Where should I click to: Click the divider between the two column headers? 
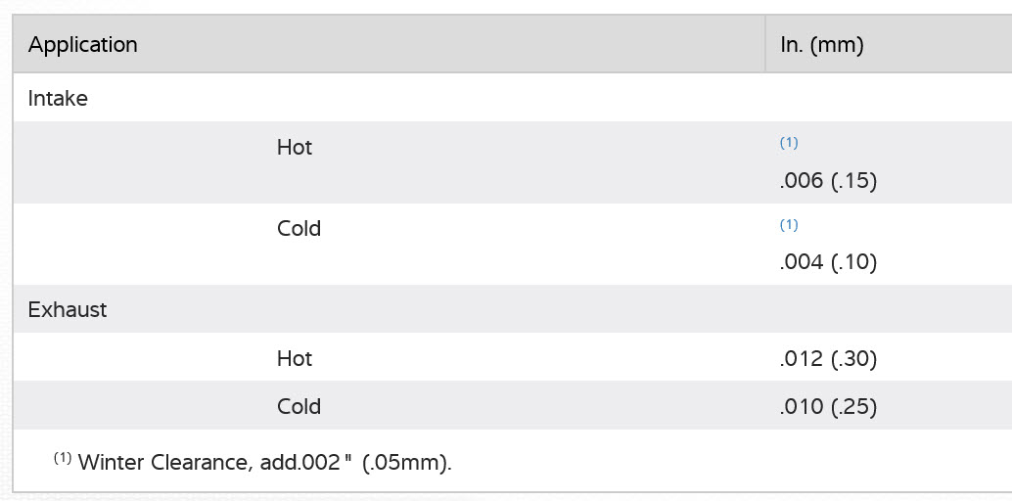(765, 45)
